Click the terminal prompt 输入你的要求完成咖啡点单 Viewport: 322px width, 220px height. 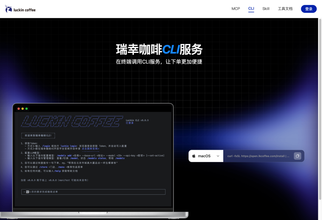(x=93, y=192)
